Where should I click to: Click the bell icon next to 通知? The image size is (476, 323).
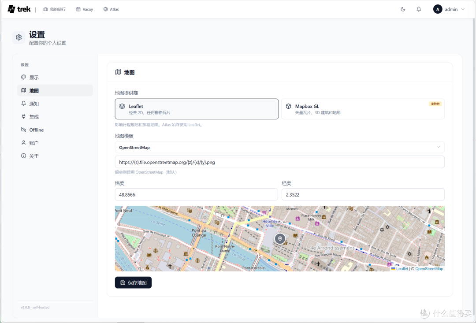pos(23,103)
